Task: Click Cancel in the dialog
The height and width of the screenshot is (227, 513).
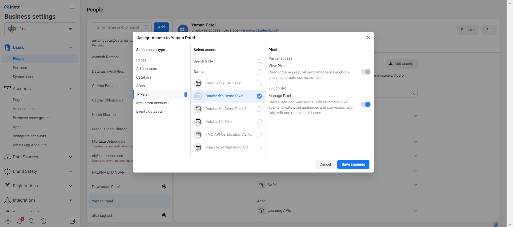Action: coord(325,165)
